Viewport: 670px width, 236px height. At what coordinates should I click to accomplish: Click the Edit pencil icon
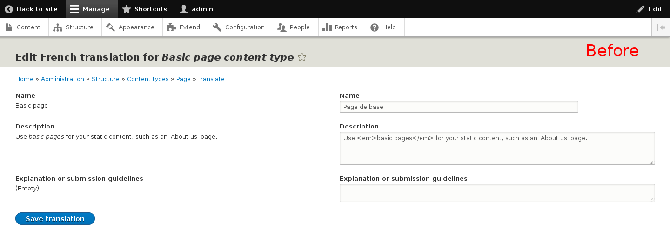click(641, 9)
